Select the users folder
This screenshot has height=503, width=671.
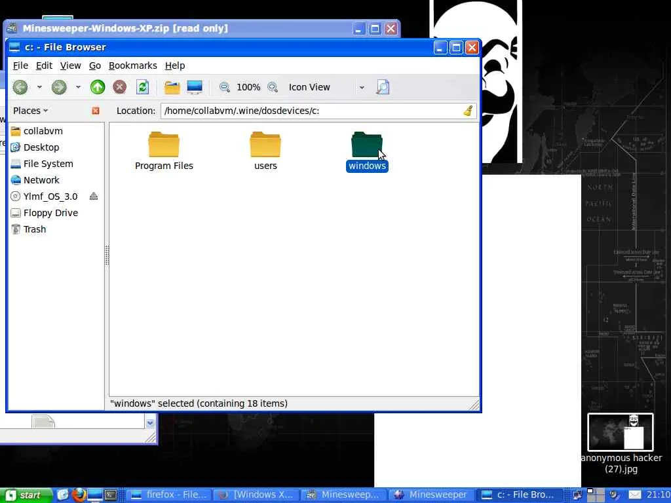click(265, 151)
